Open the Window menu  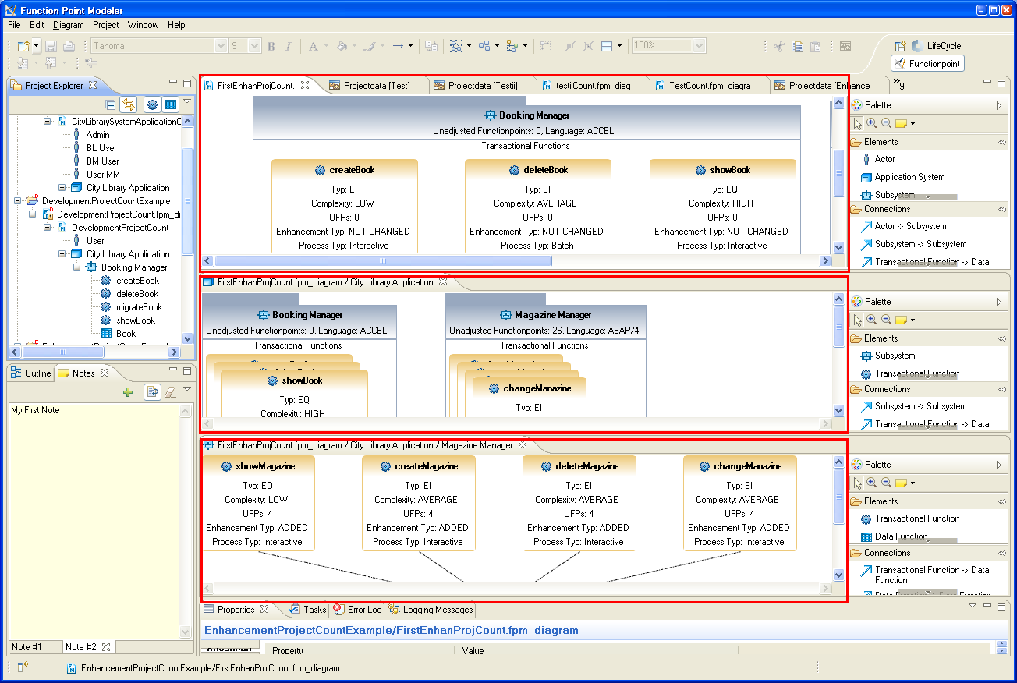pyautogui.click(x=144, y=25)
